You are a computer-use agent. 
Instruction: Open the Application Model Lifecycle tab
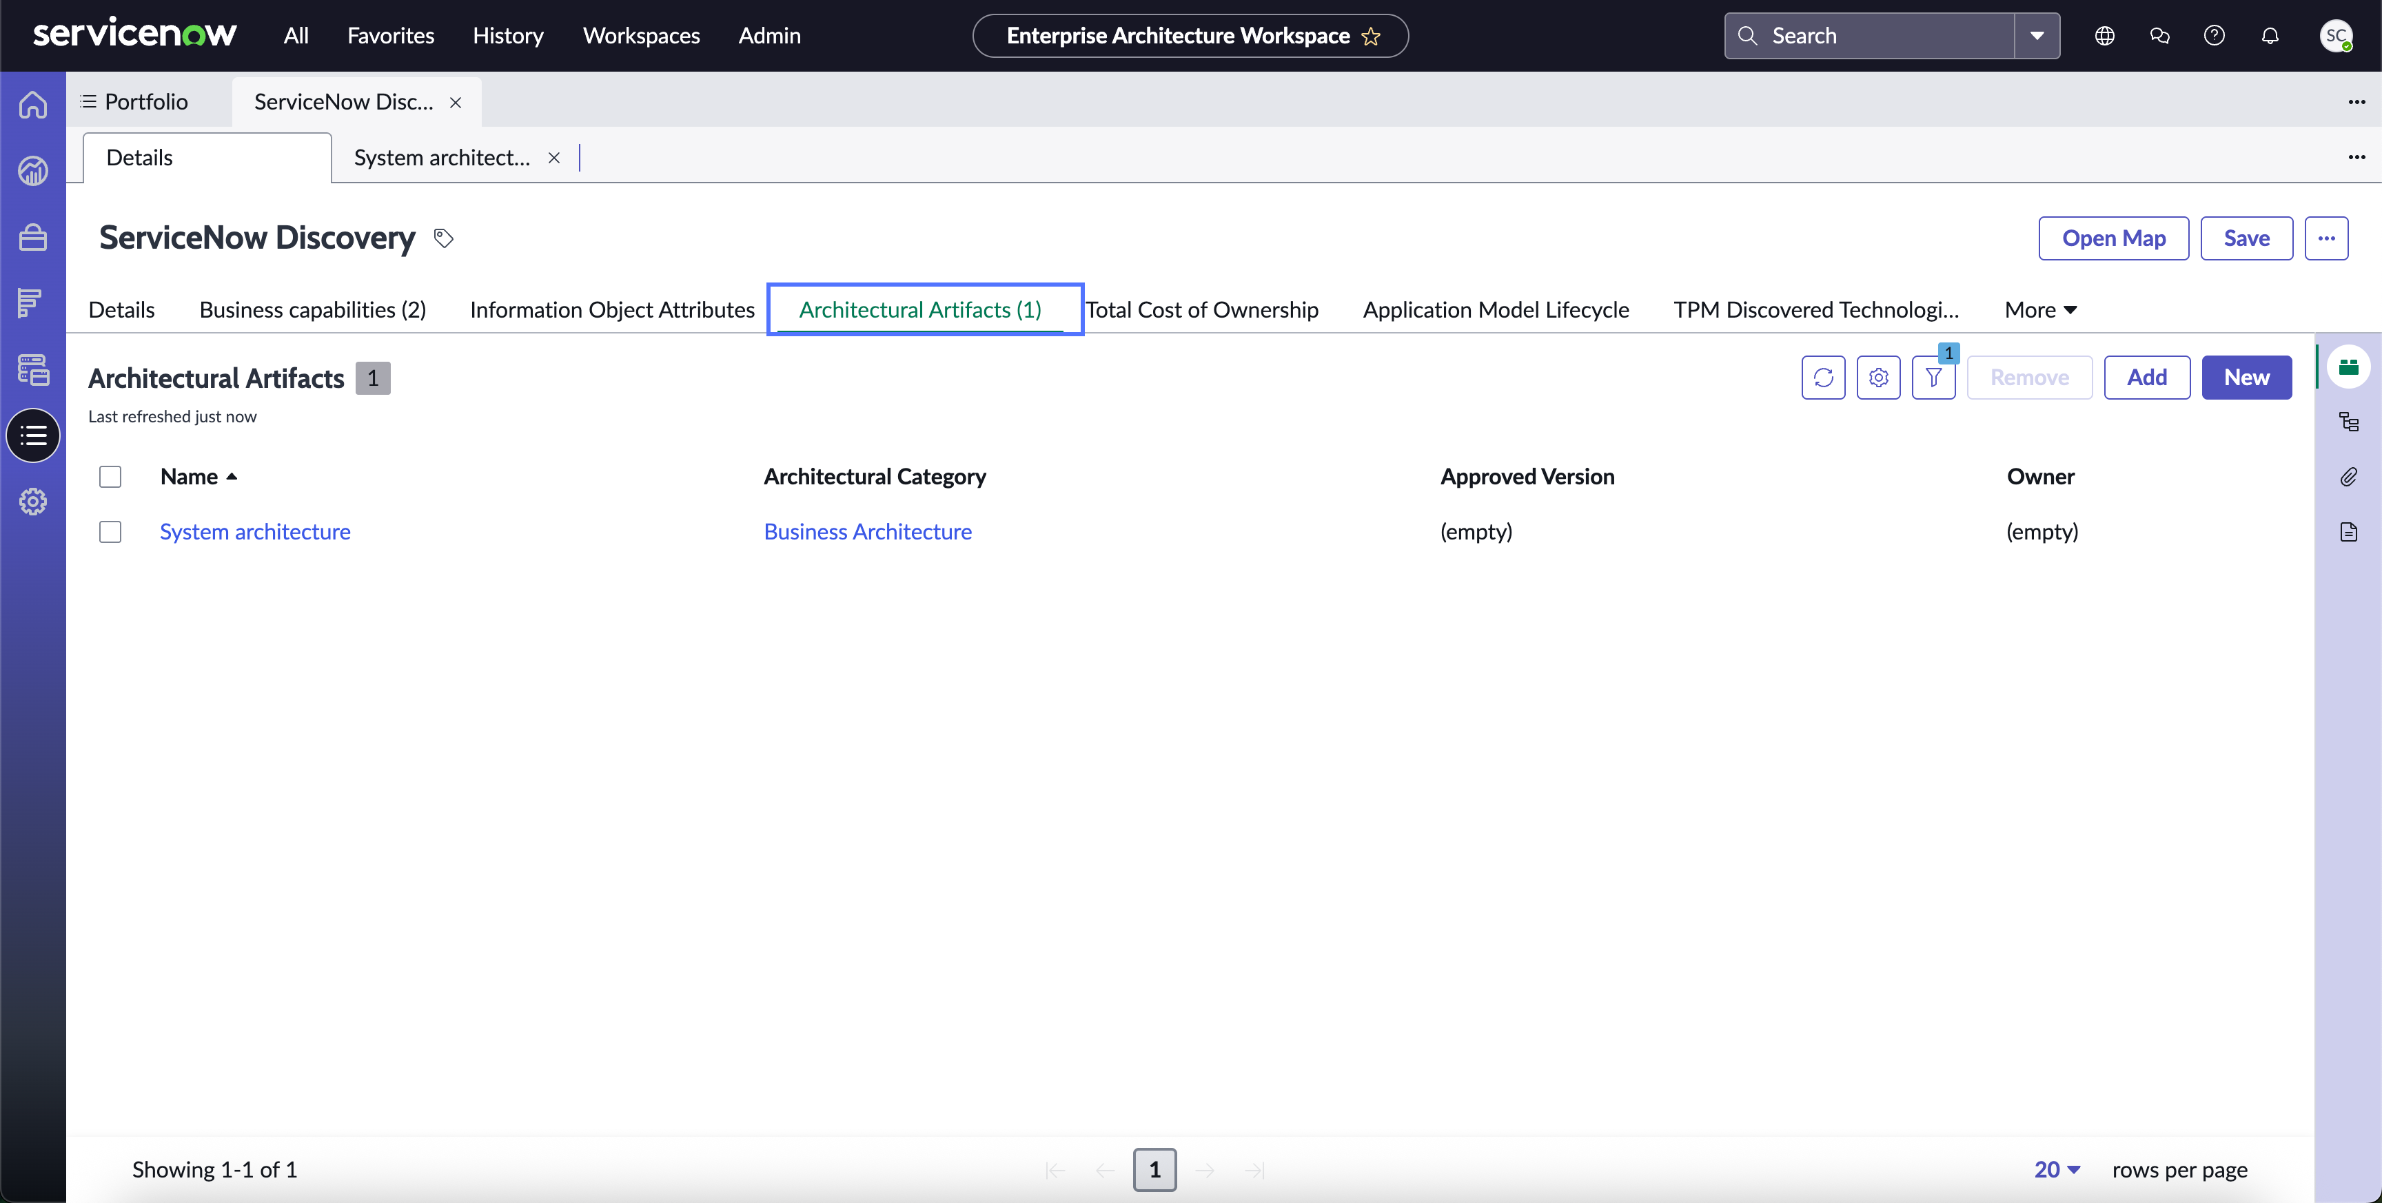[x=1495, y=310]
